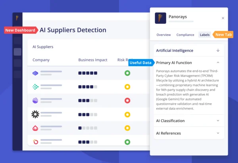Click the red swirl supplier logo
Viewport: 238px width, 163px height.
click(x=36, y=142)
